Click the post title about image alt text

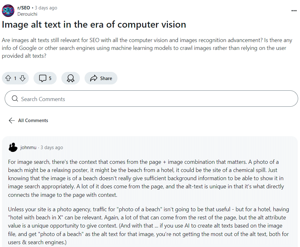94,24
